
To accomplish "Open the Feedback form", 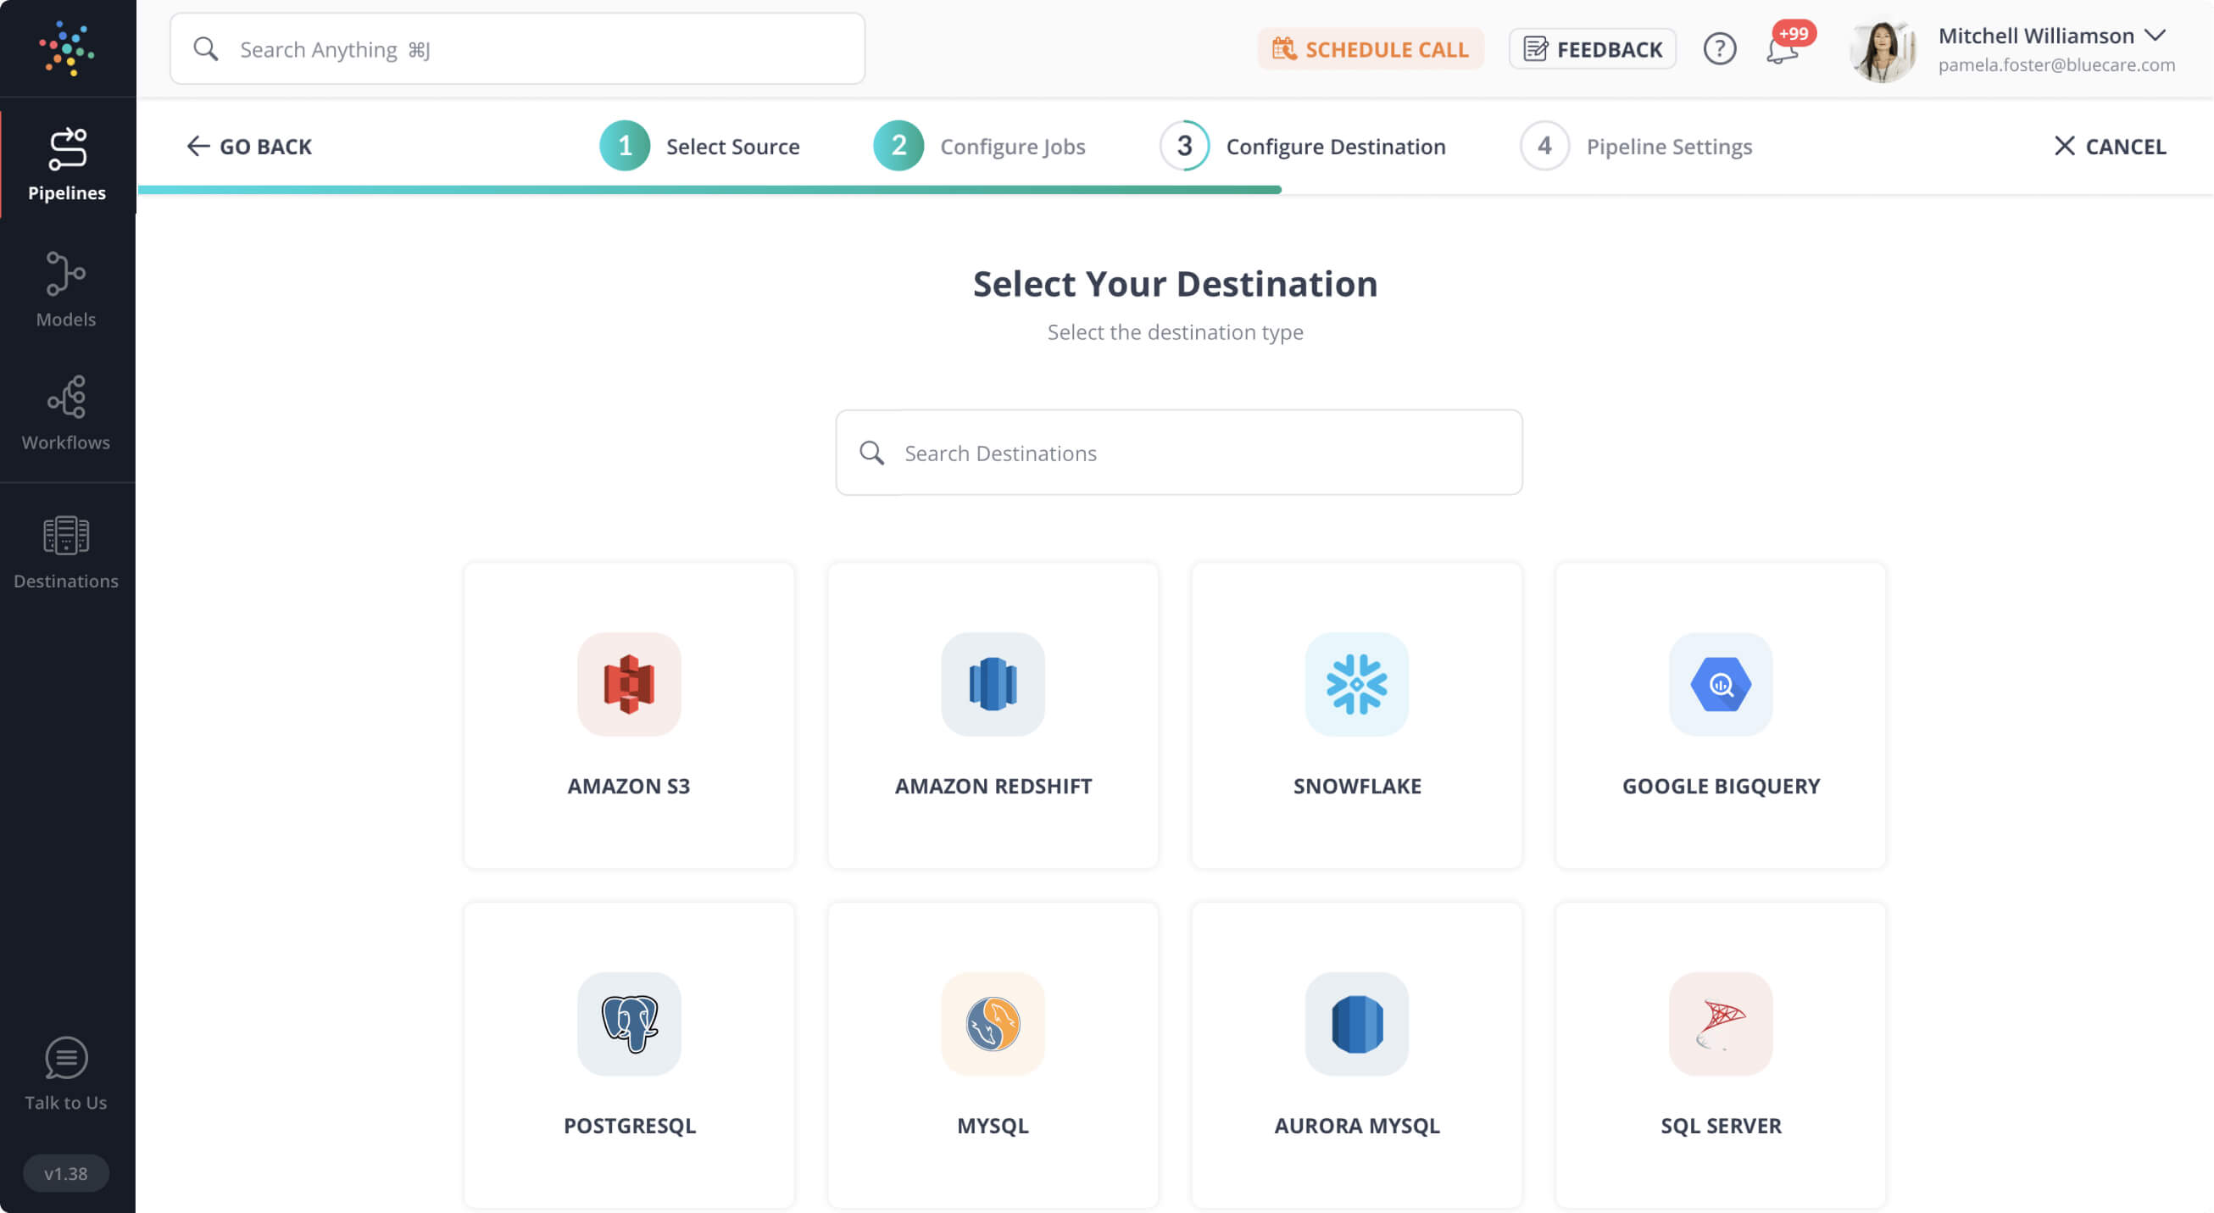I will [x=1593, y=49].
